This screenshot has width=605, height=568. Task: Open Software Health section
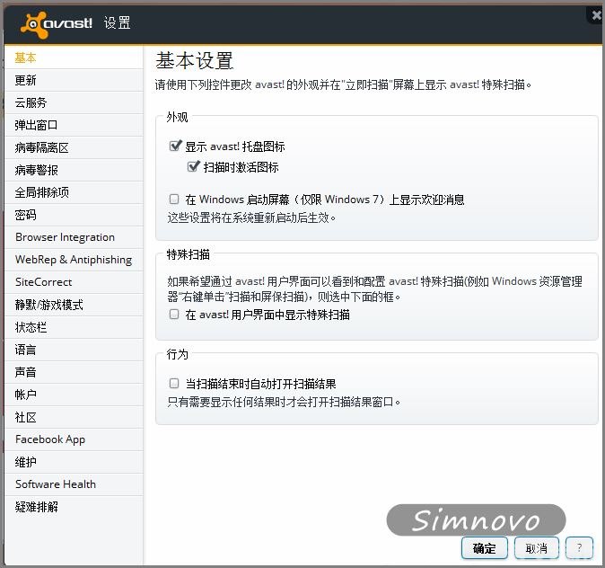point(74,484)
